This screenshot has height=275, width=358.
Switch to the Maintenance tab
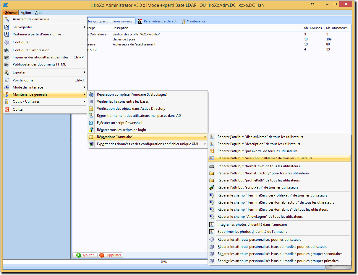click(193, 21)
